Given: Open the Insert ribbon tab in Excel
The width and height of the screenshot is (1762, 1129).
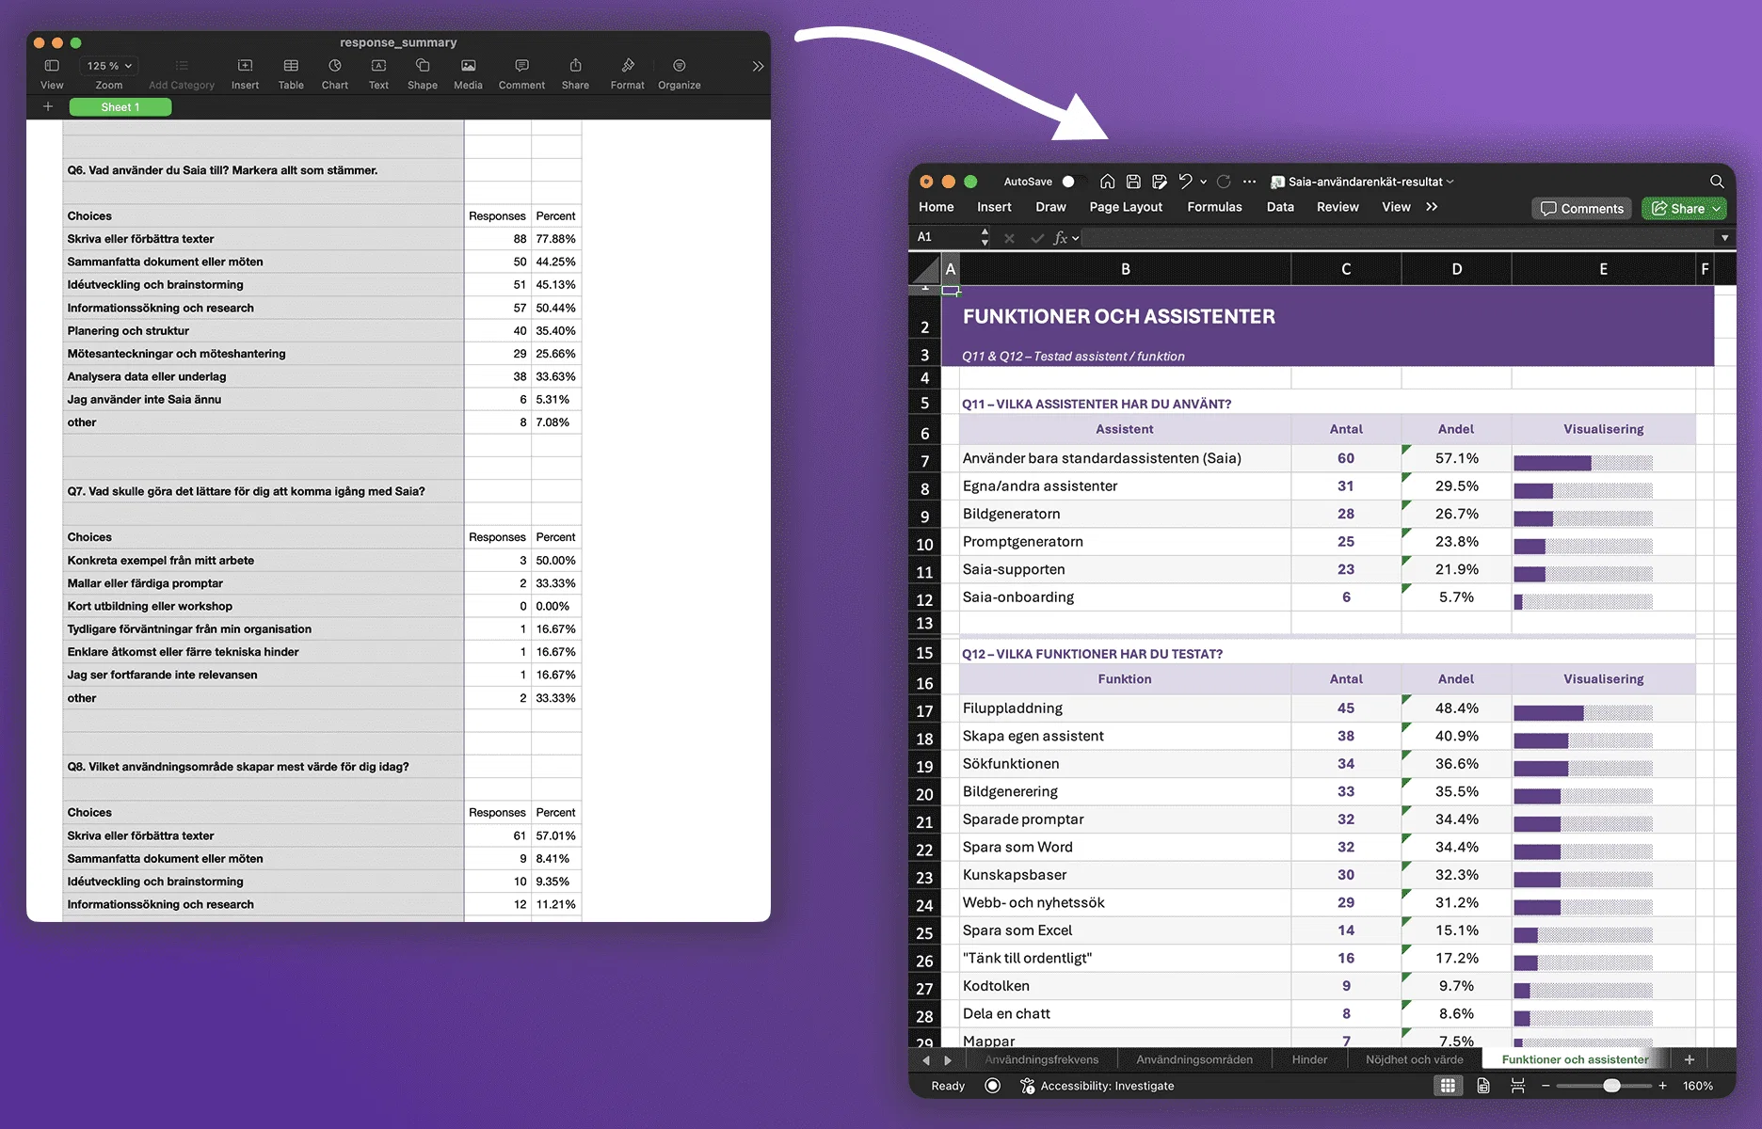Looking at the screenshot, I should 994,207.
